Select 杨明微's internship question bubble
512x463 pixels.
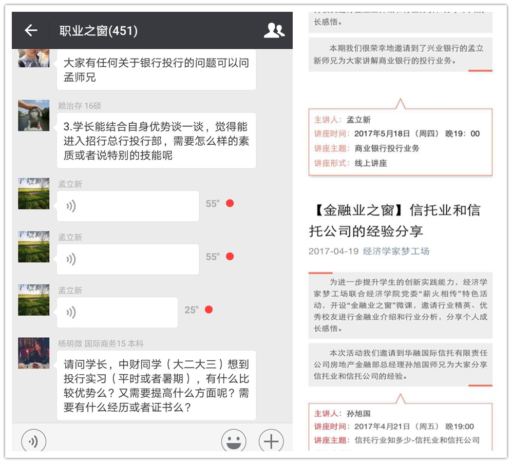pos(156,385)
